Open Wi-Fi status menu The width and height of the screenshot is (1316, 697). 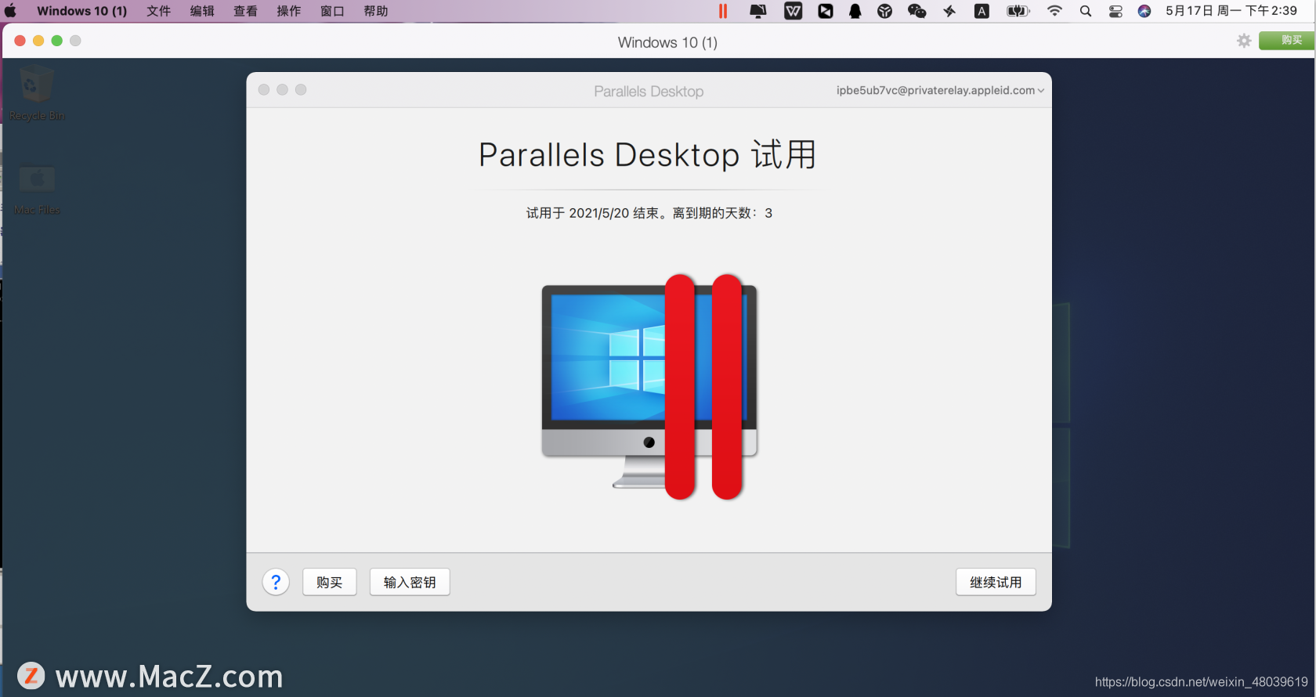pos(1054,11)
